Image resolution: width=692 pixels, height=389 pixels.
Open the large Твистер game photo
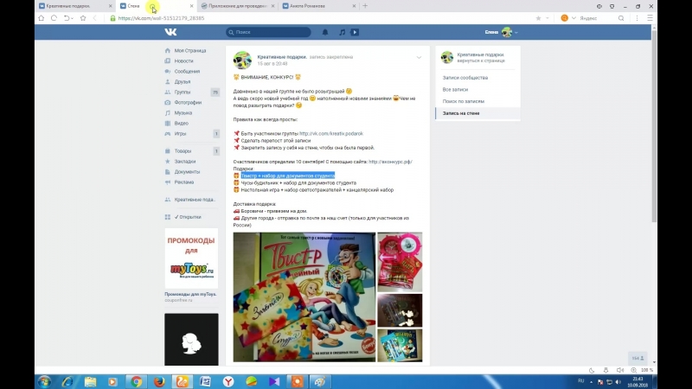304,297
